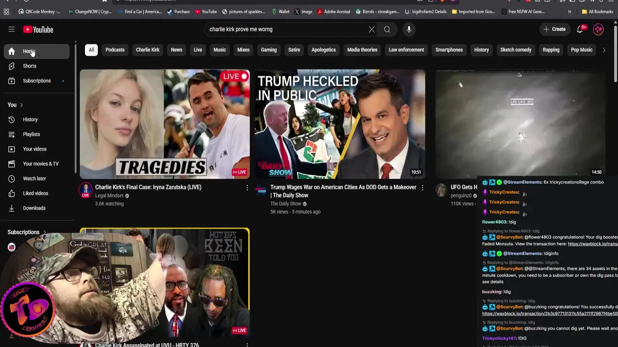Open Playlists in the sidebar
618x347 pixels.
point(36,134)
